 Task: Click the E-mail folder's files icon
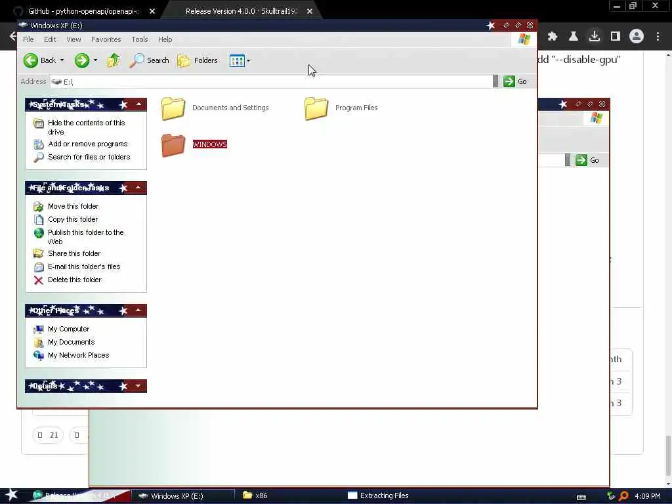coord(39,267)
